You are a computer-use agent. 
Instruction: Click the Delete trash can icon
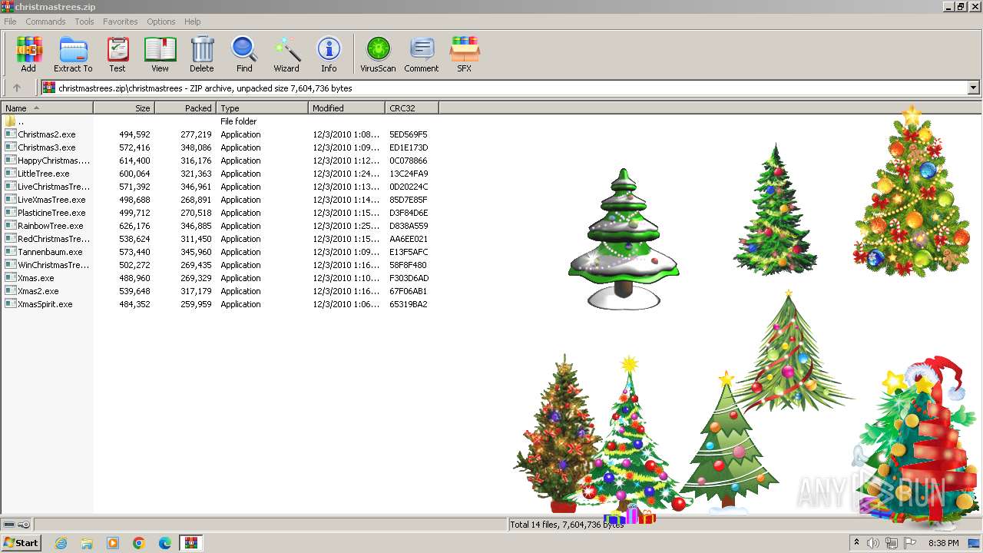(x=202, y=54)
